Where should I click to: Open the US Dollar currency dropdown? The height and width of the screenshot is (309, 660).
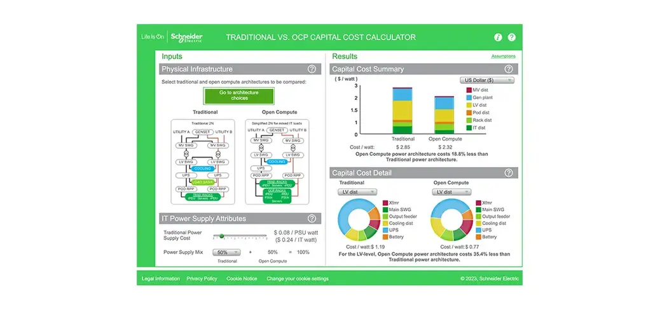click(487, 80)
